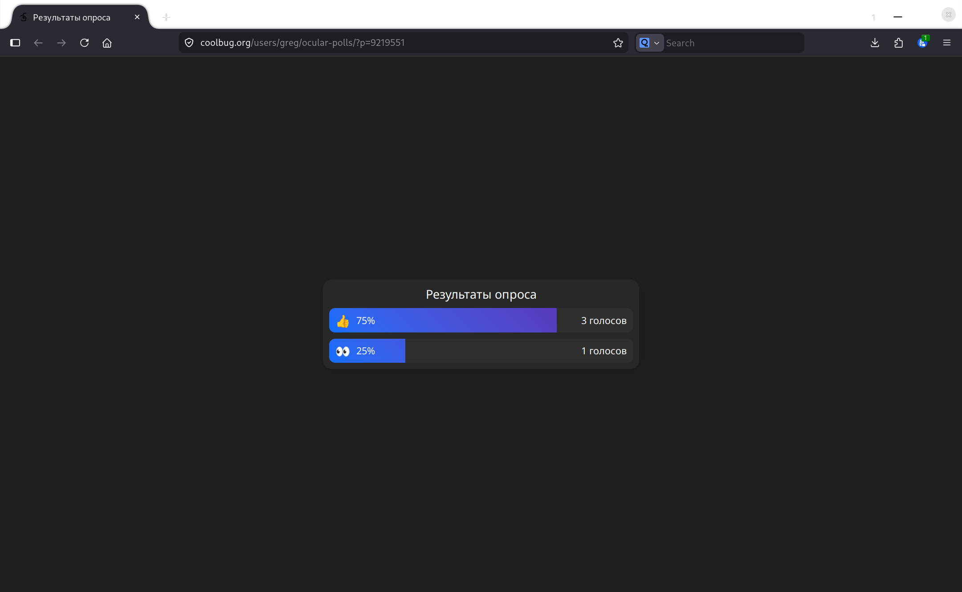Toggle the sidebar panel icon
The image size is (962, 592).
[x=15, y=43]
